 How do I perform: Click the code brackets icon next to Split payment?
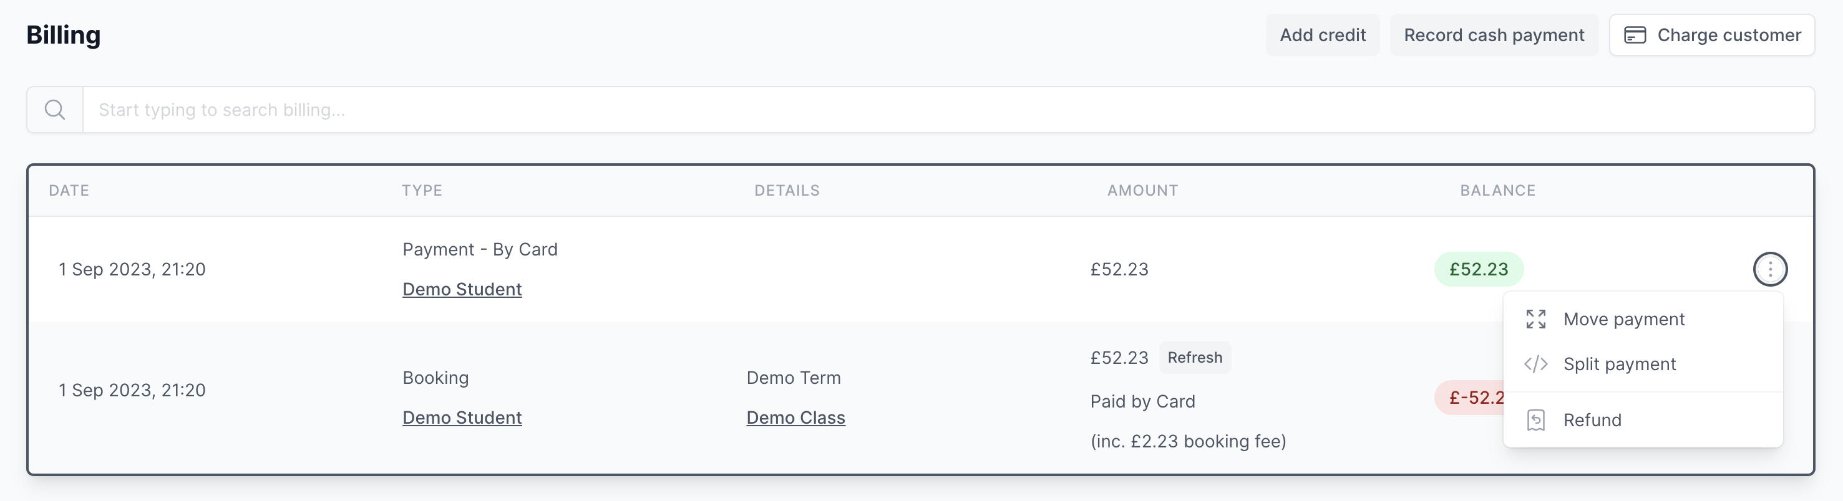point(1535,364)
